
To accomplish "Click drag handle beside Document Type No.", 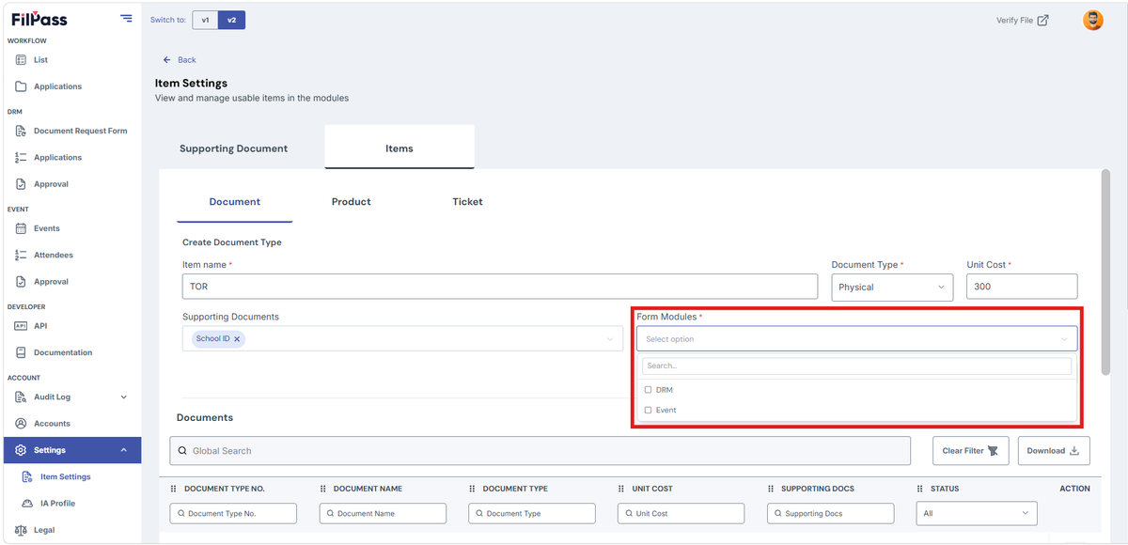I will [x=173, y=489].
